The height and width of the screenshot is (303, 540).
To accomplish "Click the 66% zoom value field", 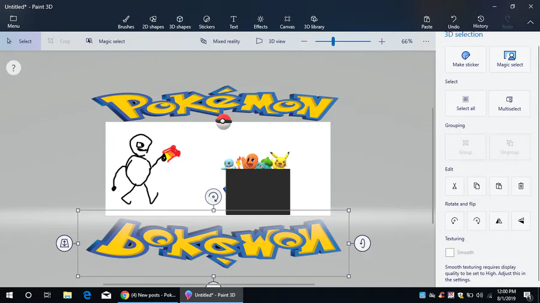I will point(407,41).
